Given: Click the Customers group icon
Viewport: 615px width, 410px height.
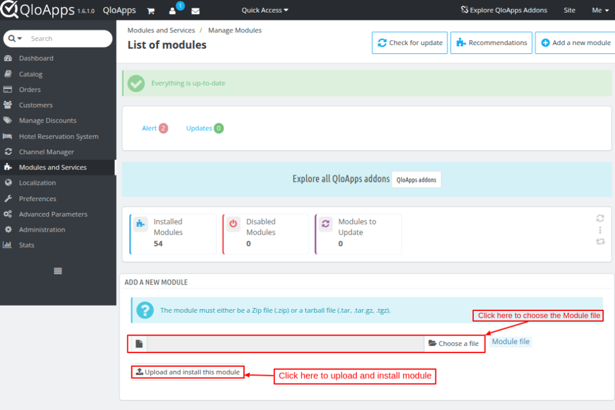Looking at the screenshot, I should pyautogui.click(x=8, y=104).
